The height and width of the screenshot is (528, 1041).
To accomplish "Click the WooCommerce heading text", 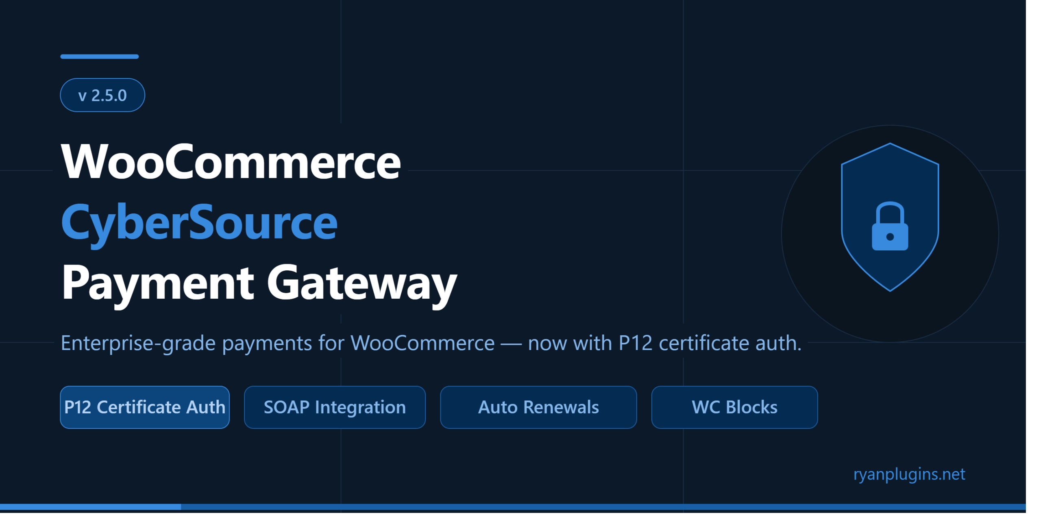I will [231, 162].
